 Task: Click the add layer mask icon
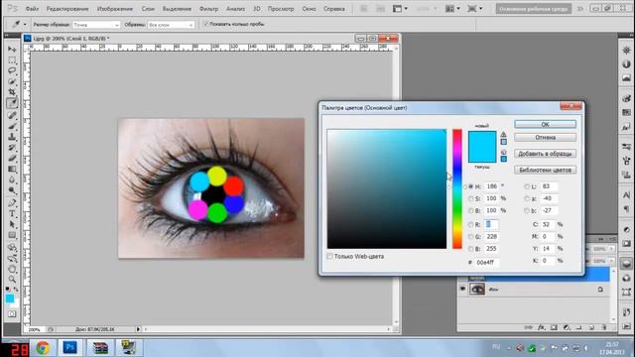point(554,327)
